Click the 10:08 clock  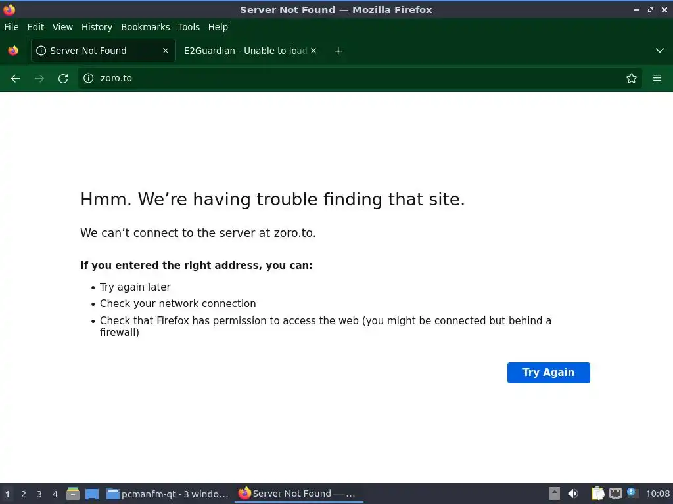point(657,493)
